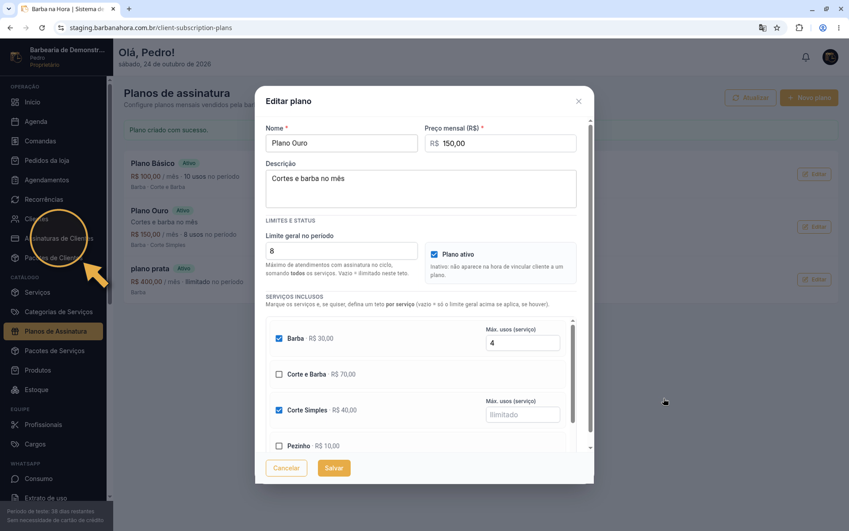Click the notification bell icon
The image size is (849, 531).
[805, 57]
